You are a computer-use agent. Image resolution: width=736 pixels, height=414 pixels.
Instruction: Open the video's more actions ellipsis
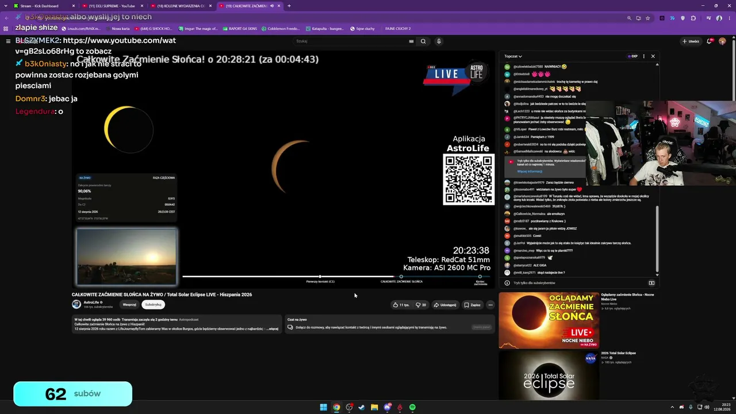[x=490, y=305]
